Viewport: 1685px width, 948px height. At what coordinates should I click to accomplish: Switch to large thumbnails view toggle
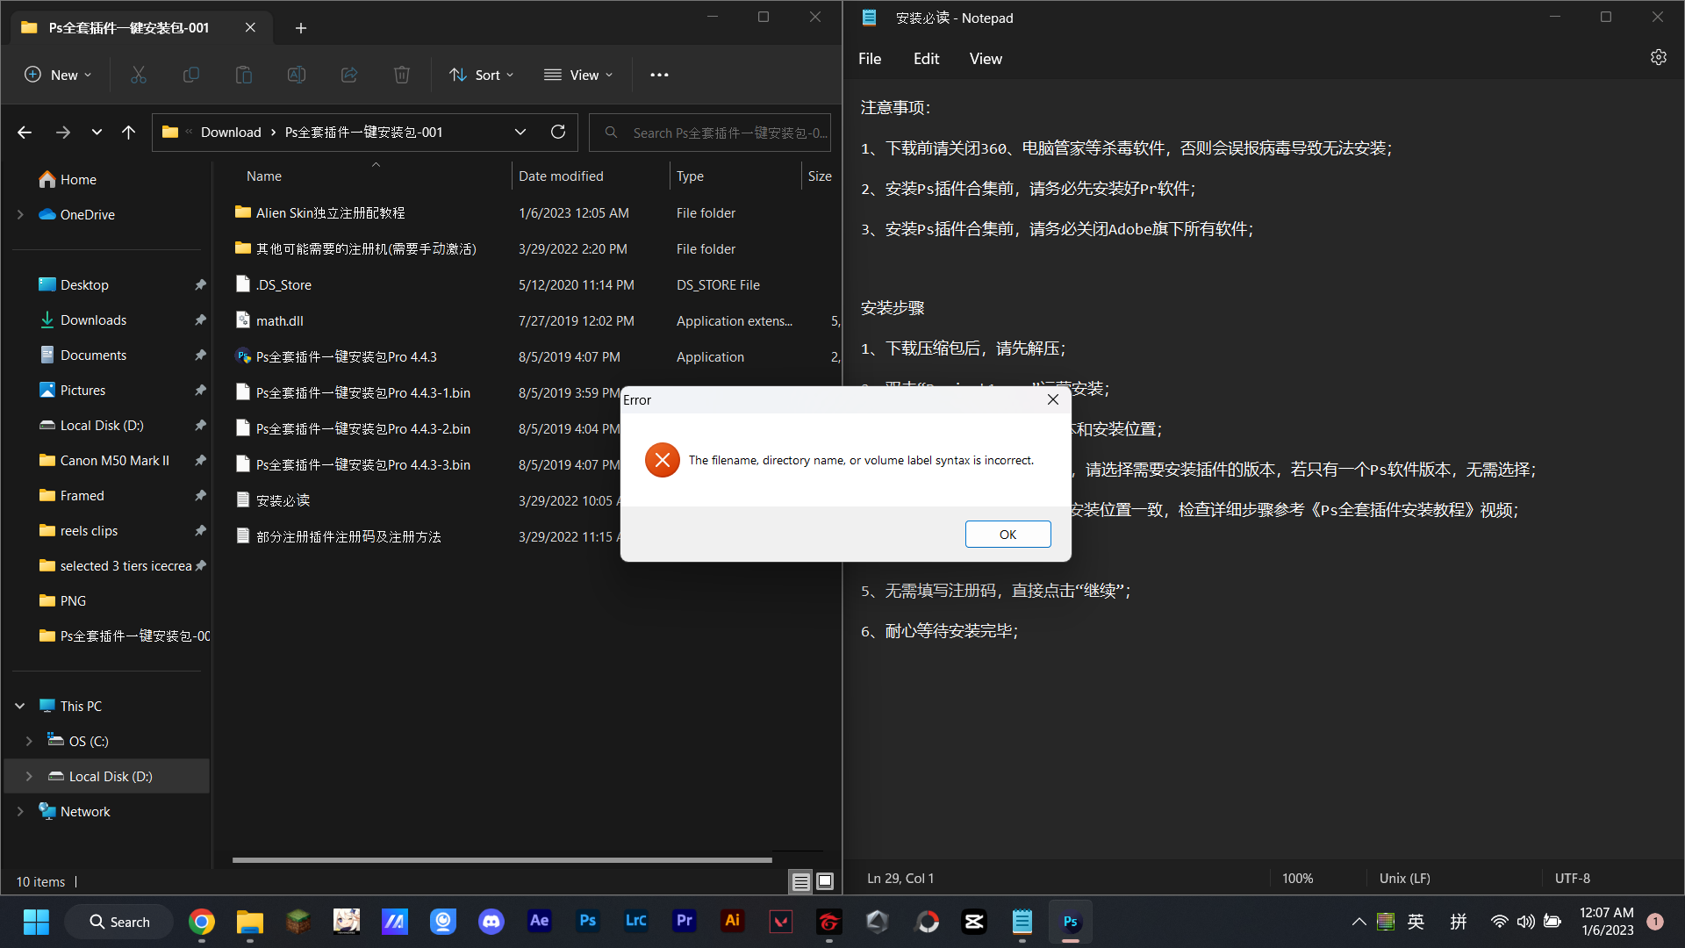tap(825, 881)
